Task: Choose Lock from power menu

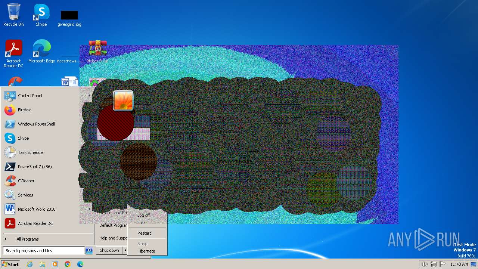Action: [x=142, y=223]
